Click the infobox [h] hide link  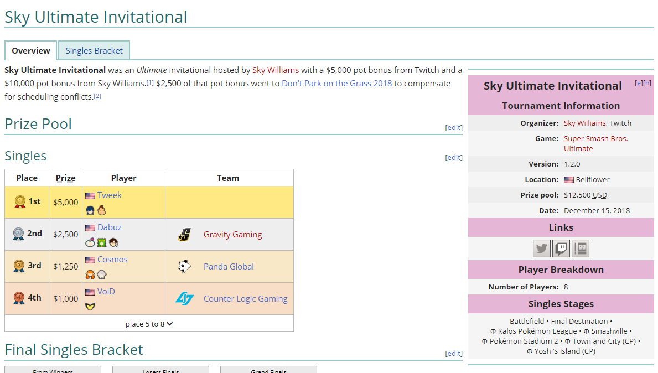tap(647, 83)
